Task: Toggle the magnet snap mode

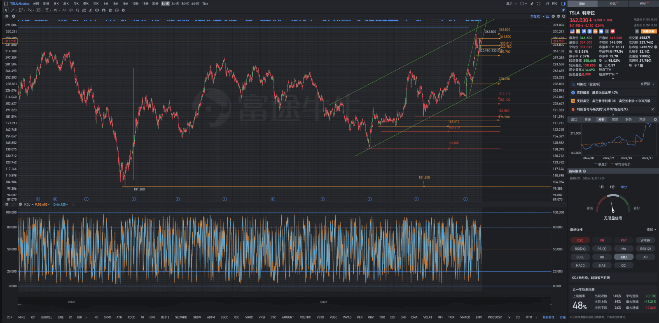Action: (x=103, y=10)
